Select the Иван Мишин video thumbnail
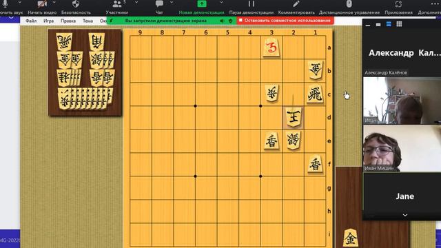The height and width of the screenshot is (248, 441). (402, 148)
